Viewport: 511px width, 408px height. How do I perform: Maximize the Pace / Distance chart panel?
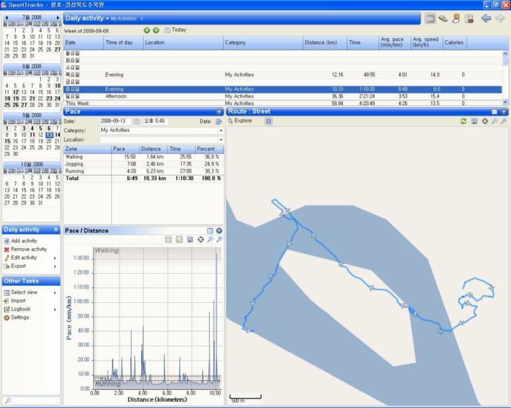tap(210, 230)
